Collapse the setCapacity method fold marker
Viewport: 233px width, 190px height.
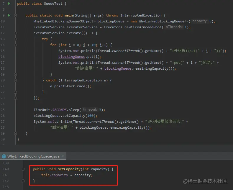tap(23, 169)
